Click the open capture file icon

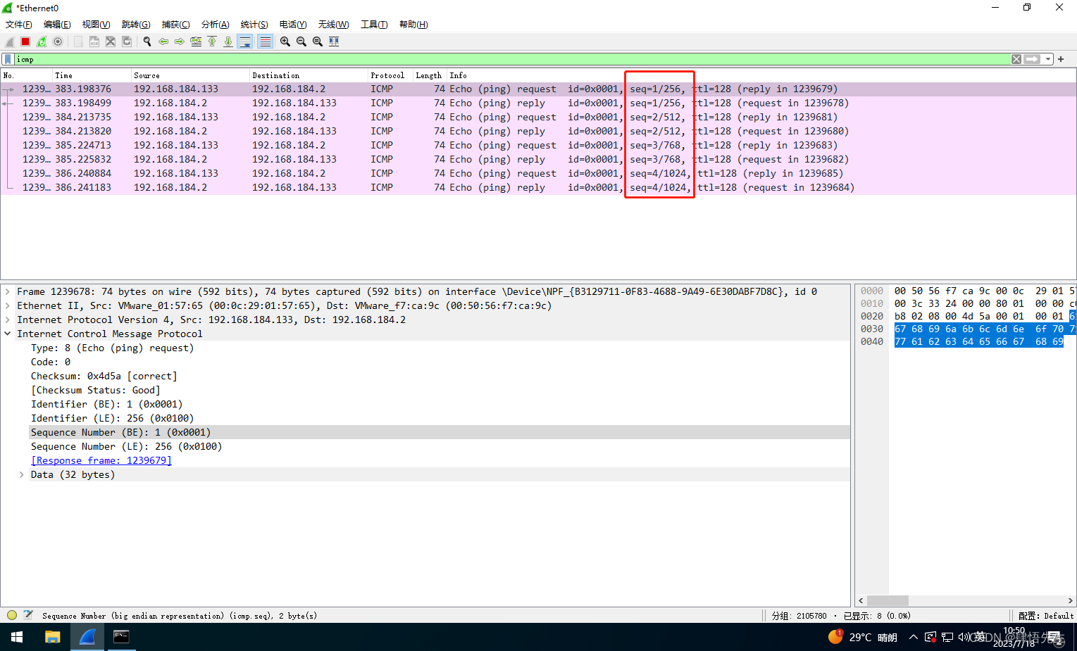point(78,42)
